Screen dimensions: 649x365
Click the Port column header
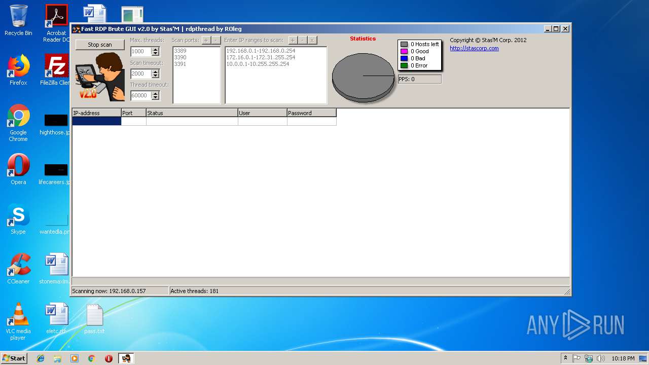pyautogui.click(x=133, y=113)
